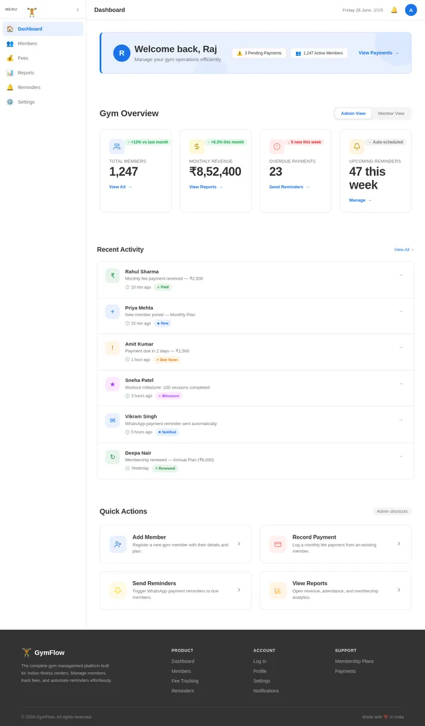This screenshot has height=726, width=425.
Task: Click the Reminders bell icon in the sidebar
Action: click(10, 87)
